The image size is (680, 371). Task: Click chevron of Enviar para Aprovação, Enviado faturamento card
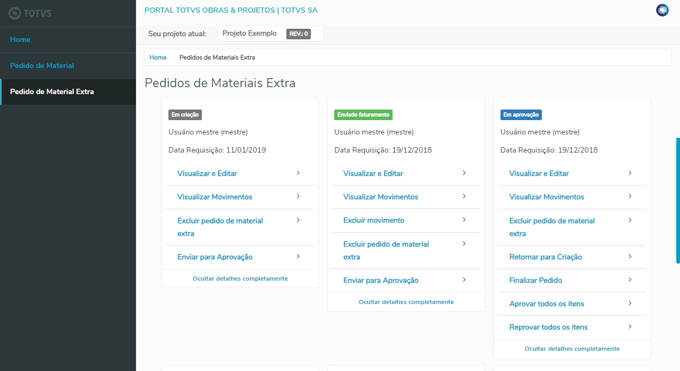(464, 280)
